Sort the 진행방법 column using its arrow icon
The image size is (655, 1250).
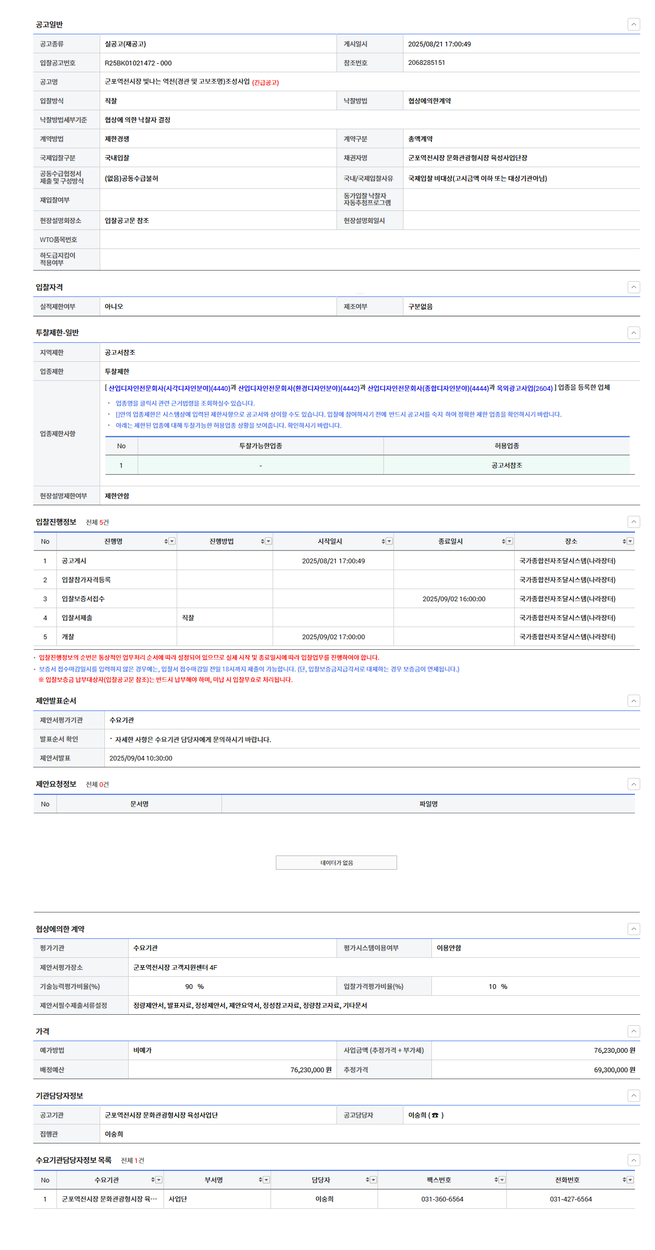click(x=262, y=541)
